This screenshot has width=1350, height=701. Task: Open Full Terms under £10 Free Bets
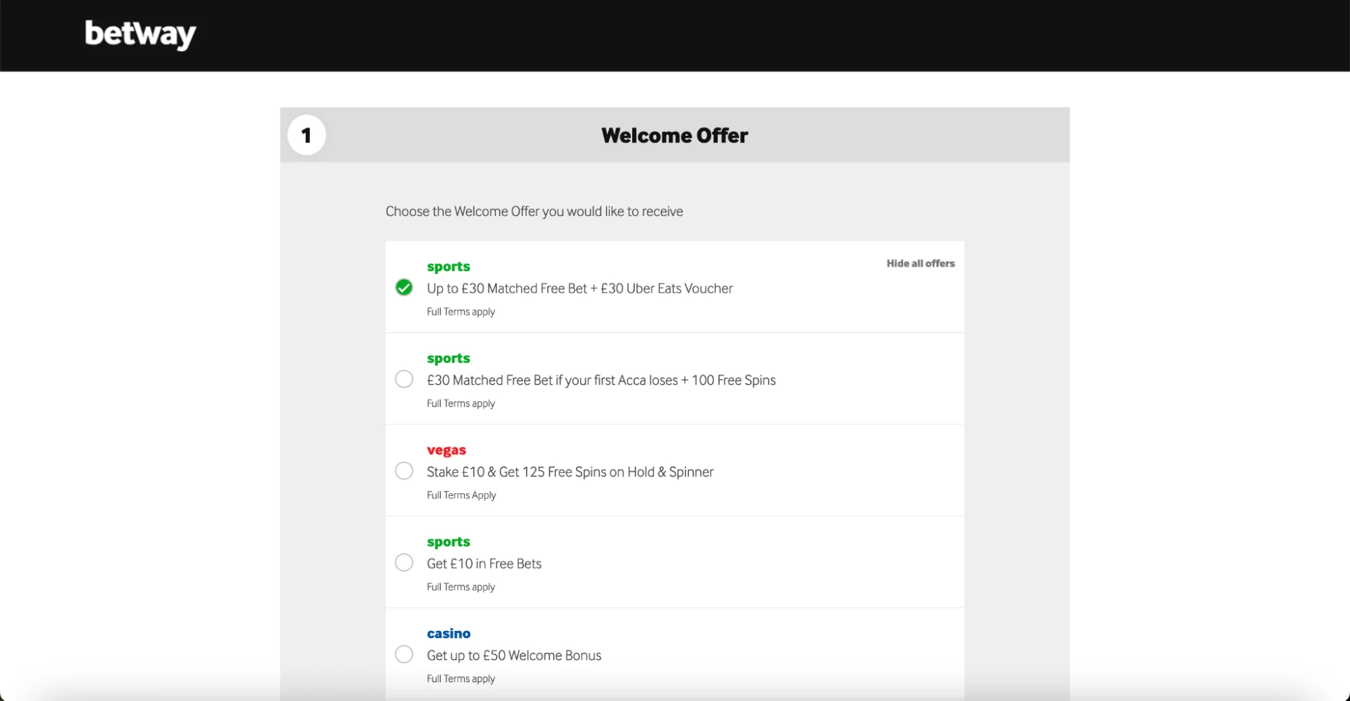click(x=461, y=587)
